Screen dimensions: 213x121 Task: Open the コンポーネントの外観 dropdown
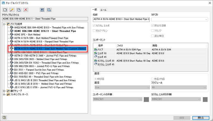(118, 99)
